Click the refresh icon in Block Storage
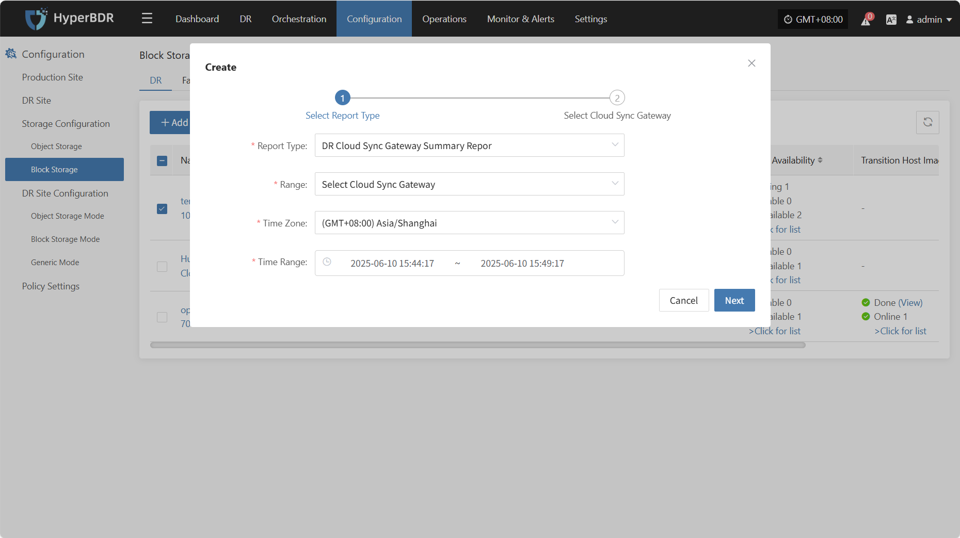 pos(927,122)
